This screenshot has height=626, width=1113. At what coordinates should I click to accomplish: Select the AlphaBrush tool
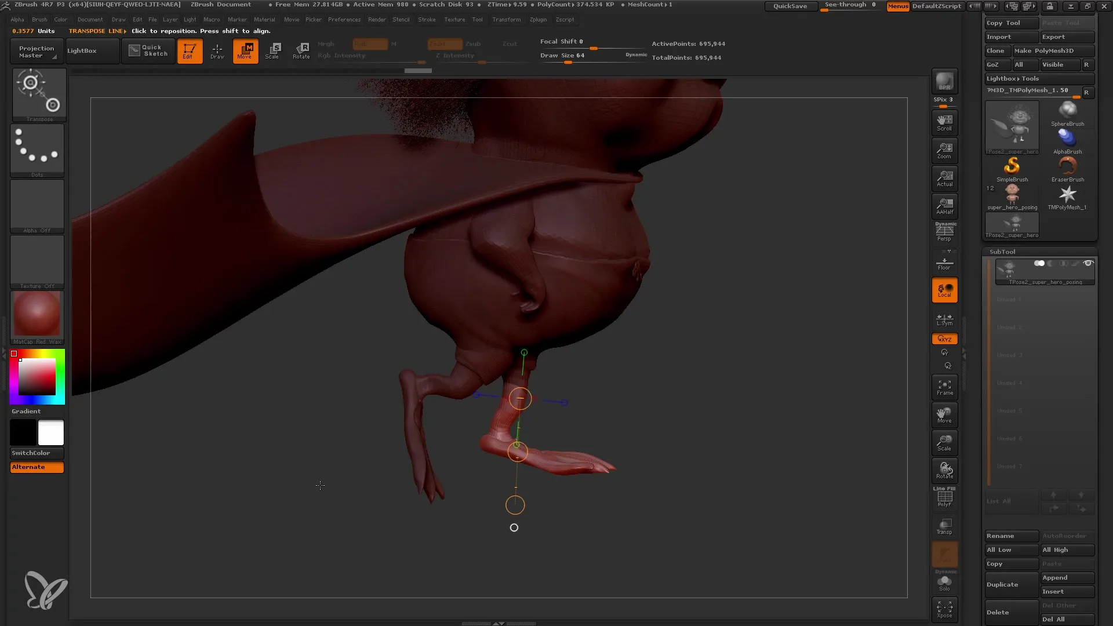point(1067,141)
